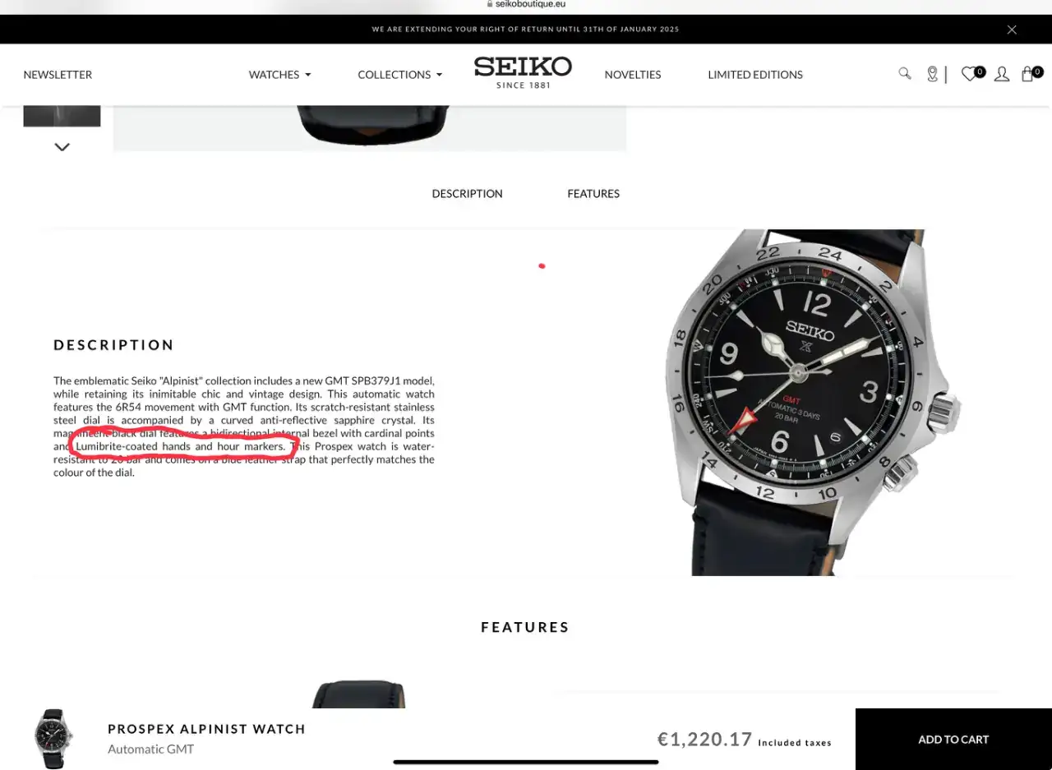The width and height of the screenshot is (1052, 770).
Task: Open the Newsletter link
Action: click(58, 75)
